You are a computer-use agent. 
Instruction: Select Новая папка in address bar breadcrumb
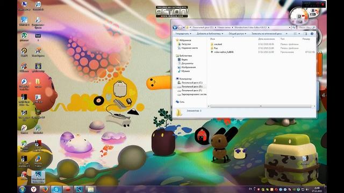coord(224,27)
